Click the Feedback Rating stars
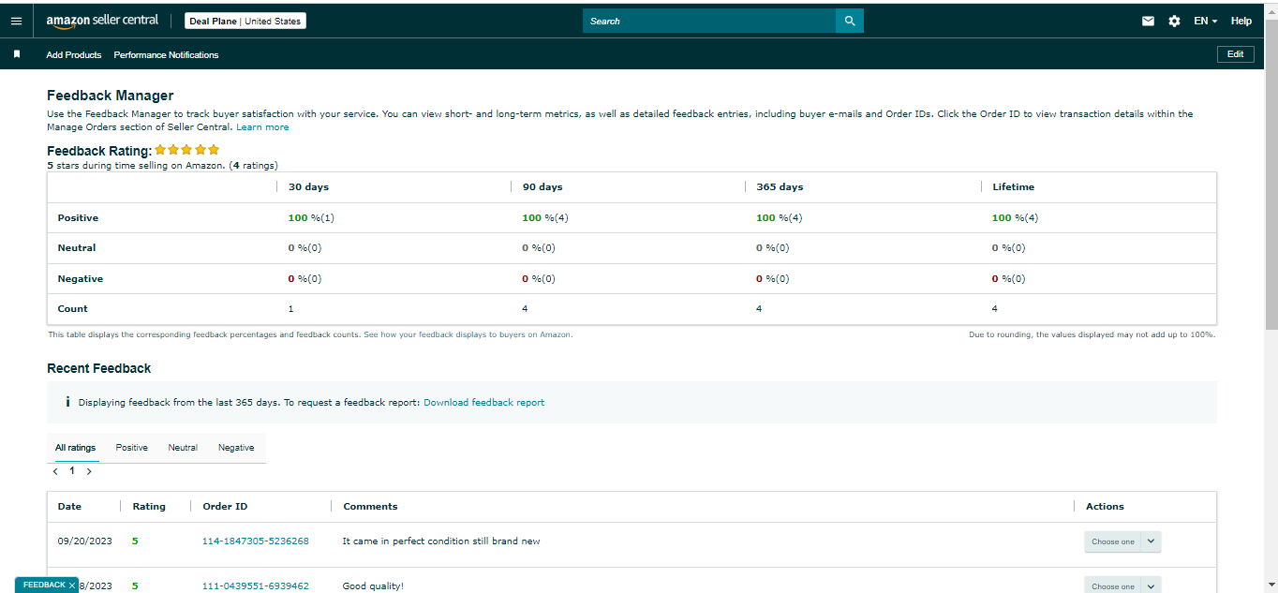Screen dimensions: 1278x593 pos(187,150)
